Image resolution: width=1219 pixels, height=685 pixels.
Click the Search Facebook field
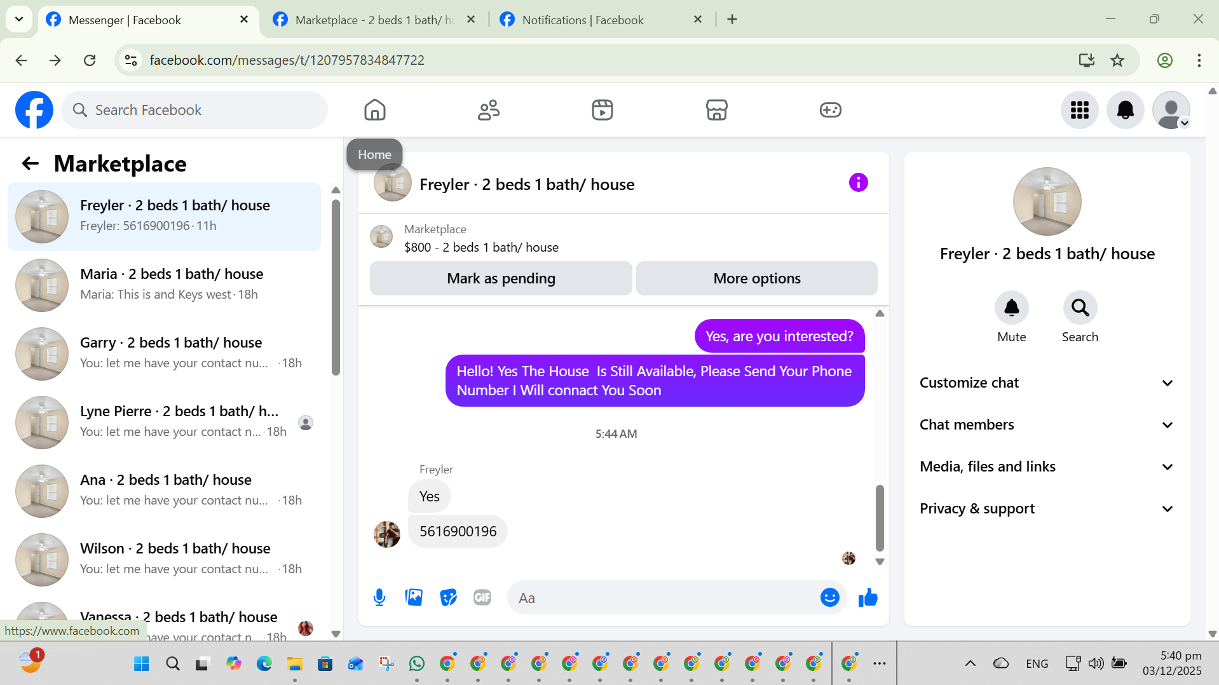tap(194, 110)
